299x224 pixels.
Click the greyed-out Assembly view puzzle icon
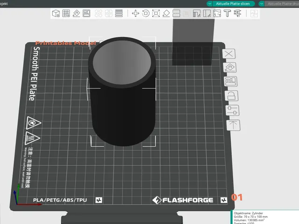pyautogui.click(x=254, y=14)
